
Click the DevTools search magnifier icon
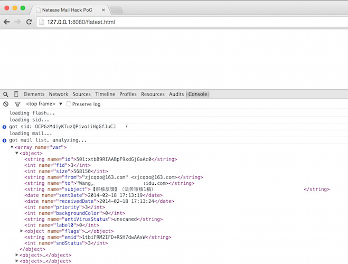pos(6,94)
